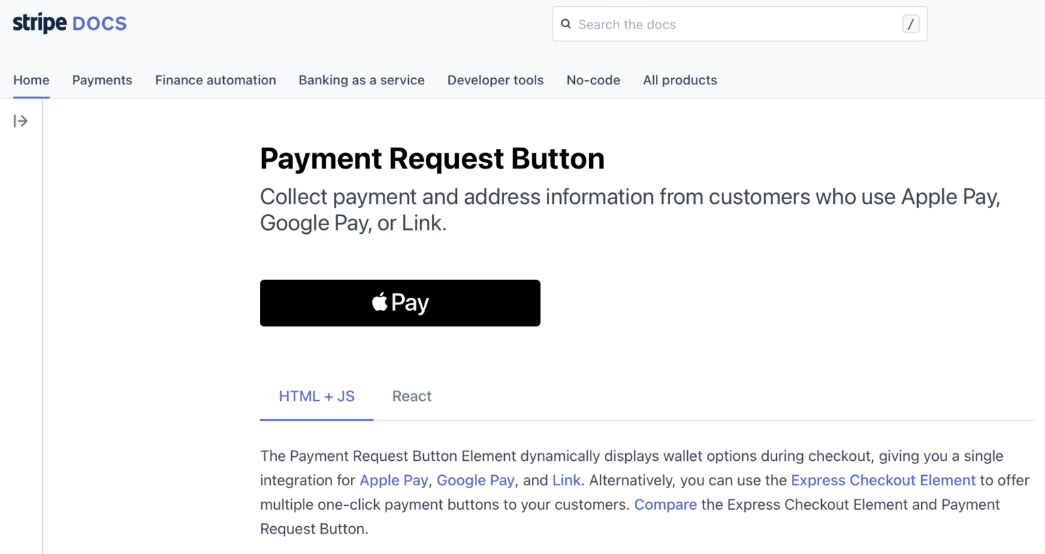The height and width of the screenshot is (554, 1045).
Task: Open the Express Checkout Element link
Action: [x=882, y=481]
